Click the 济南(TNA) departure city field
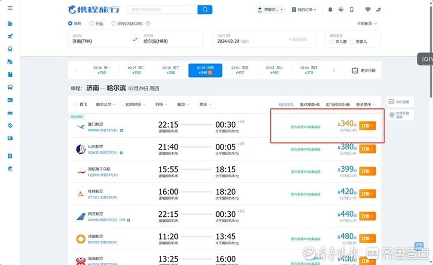The height and width of the screenshot is (265, 433). (x=100, y=39)
